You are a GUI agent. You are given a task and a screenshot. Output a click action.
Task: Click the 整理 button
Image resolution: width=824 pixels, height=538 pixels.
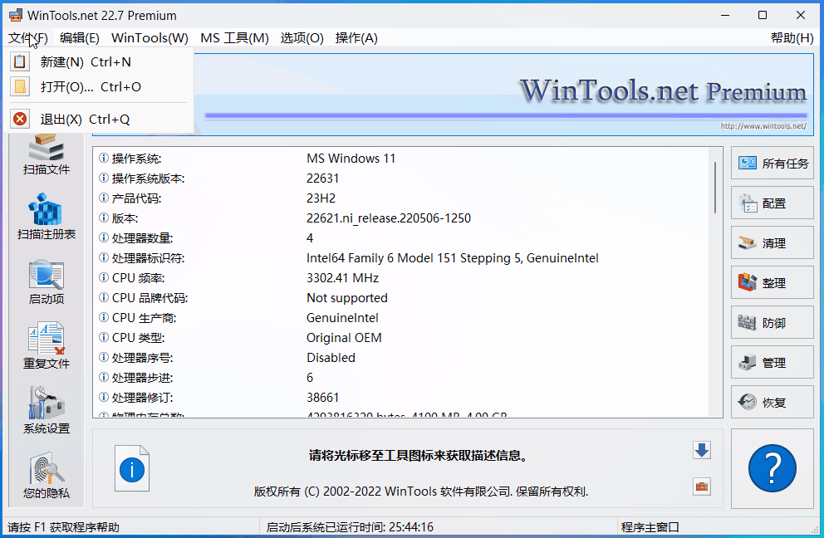pyautogui.click(x=772, y=283)
